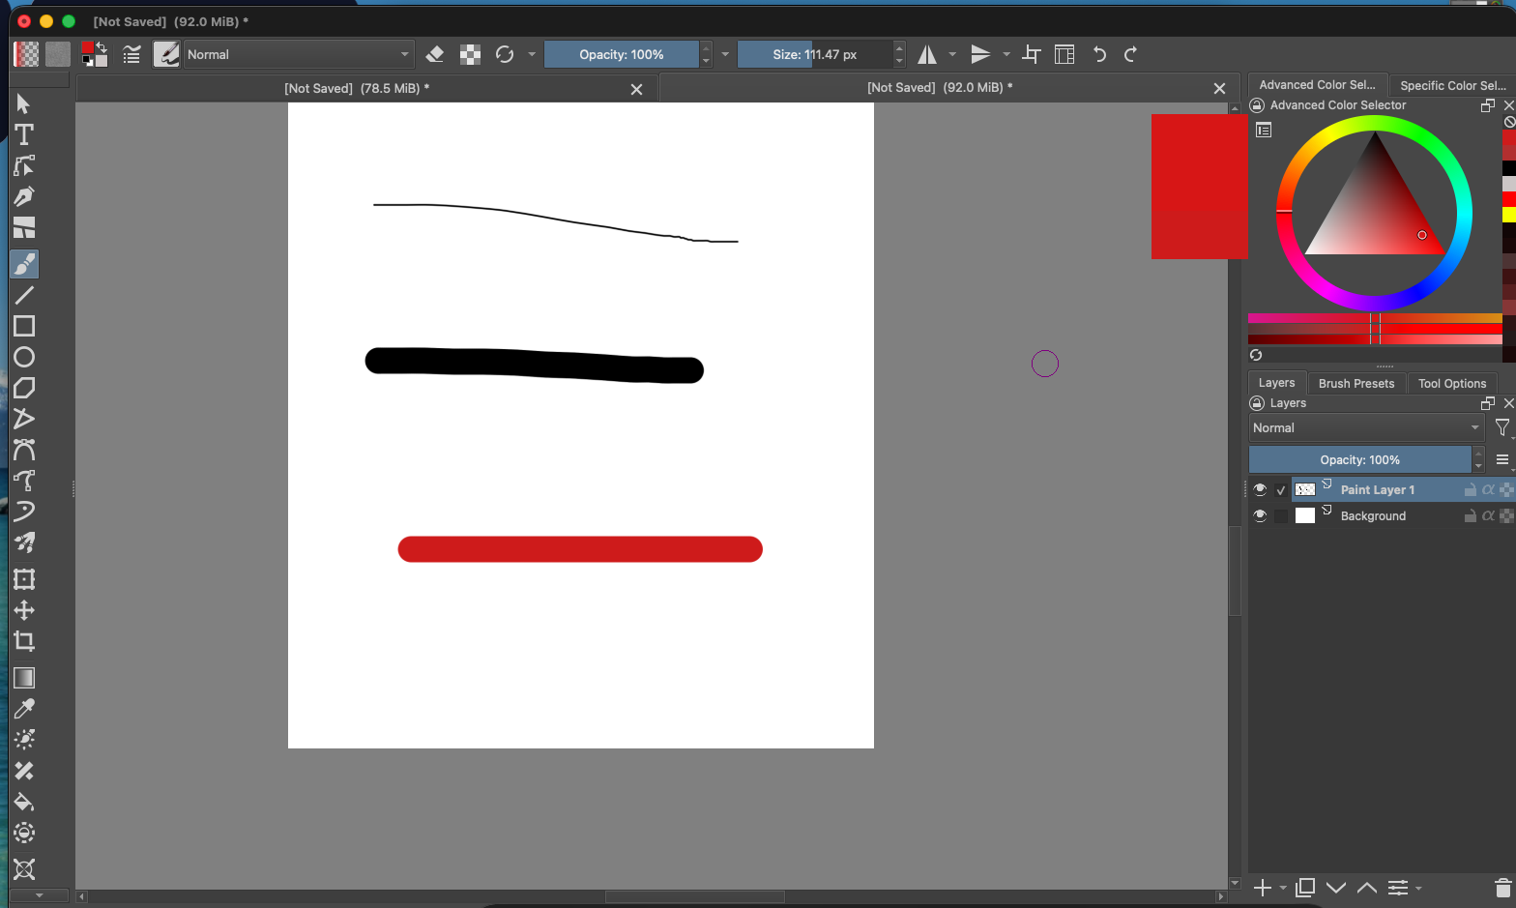1516x908 pixels.
Task: Open the brush blending mode Normal dropdown
Action: point(299,54)
